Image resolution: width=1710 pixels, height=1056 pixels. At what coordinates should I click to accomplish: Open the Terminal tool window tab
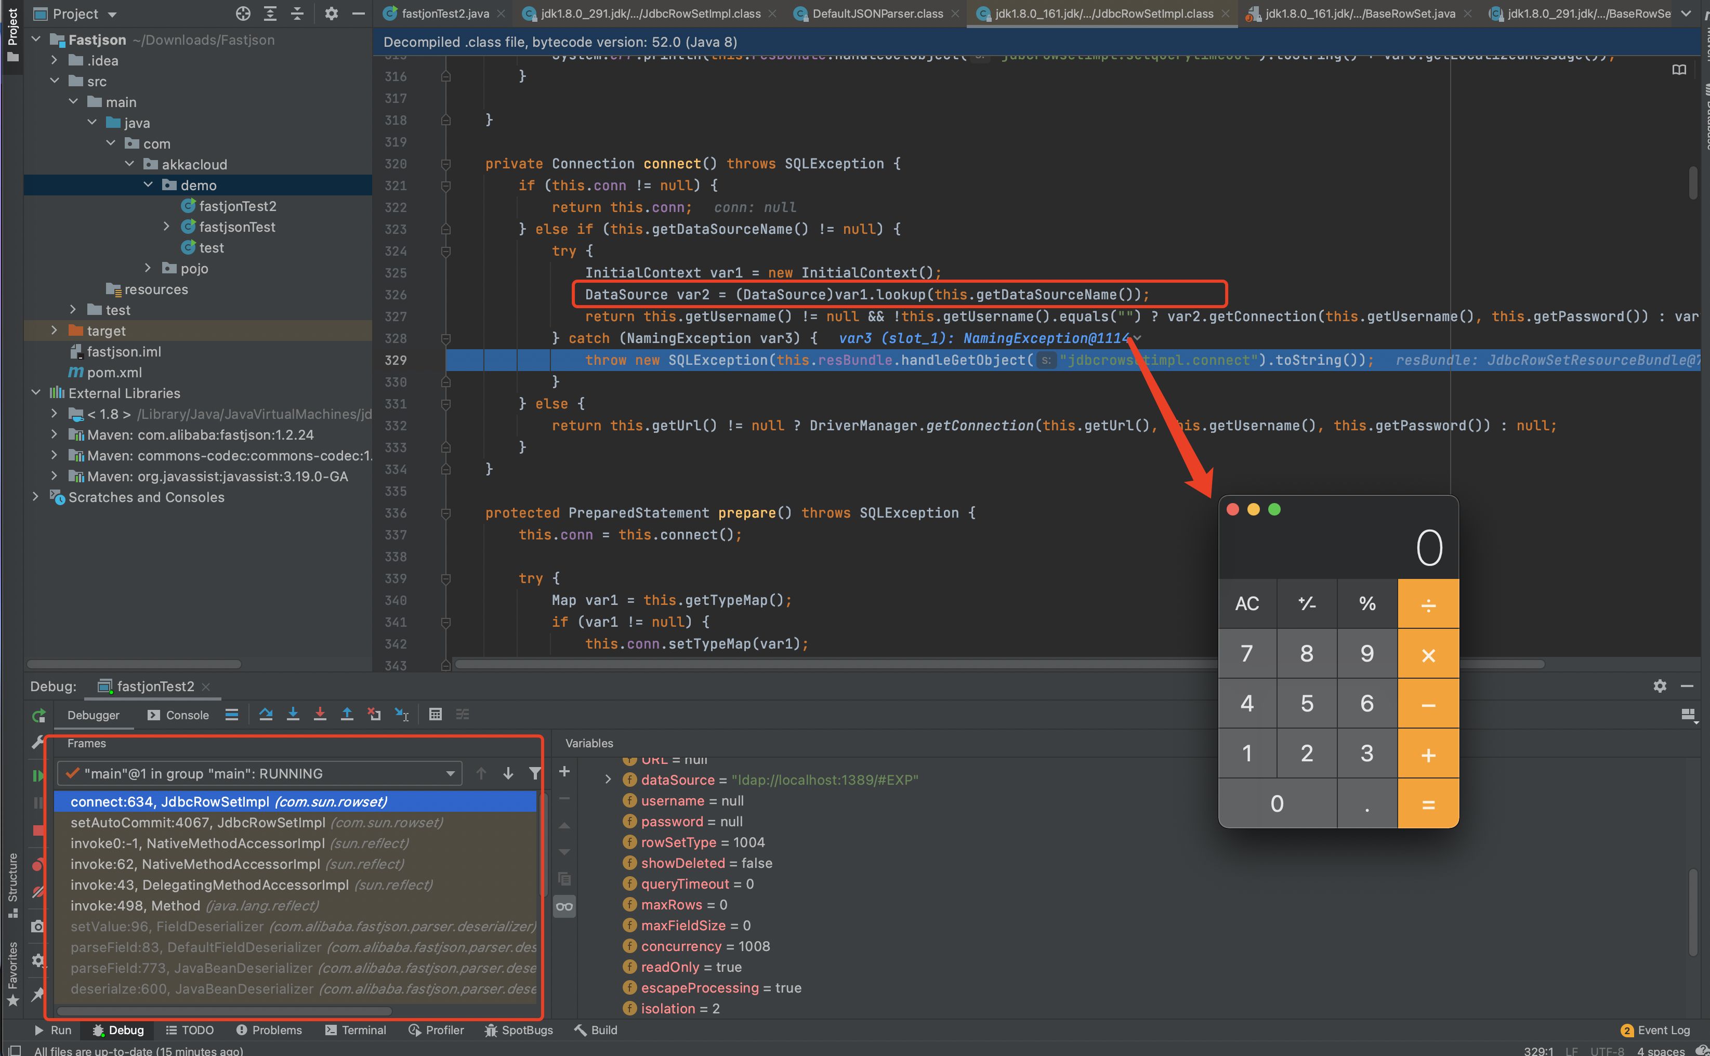pos(356,1030)
